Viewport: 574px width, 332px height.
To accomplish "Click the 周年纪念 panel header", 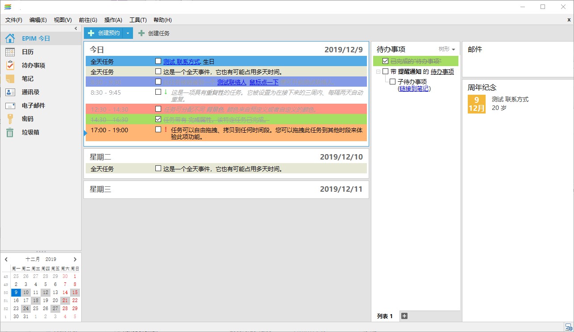I will click(482, 88).
